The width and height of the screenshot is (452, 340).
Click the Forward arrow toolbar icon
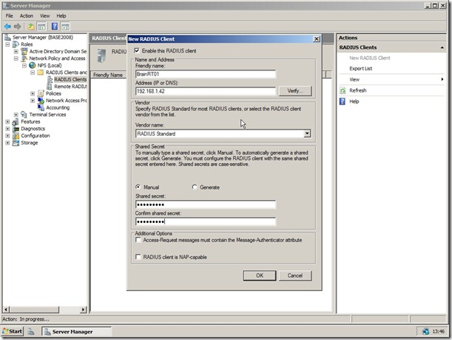(x=18, y=27)
